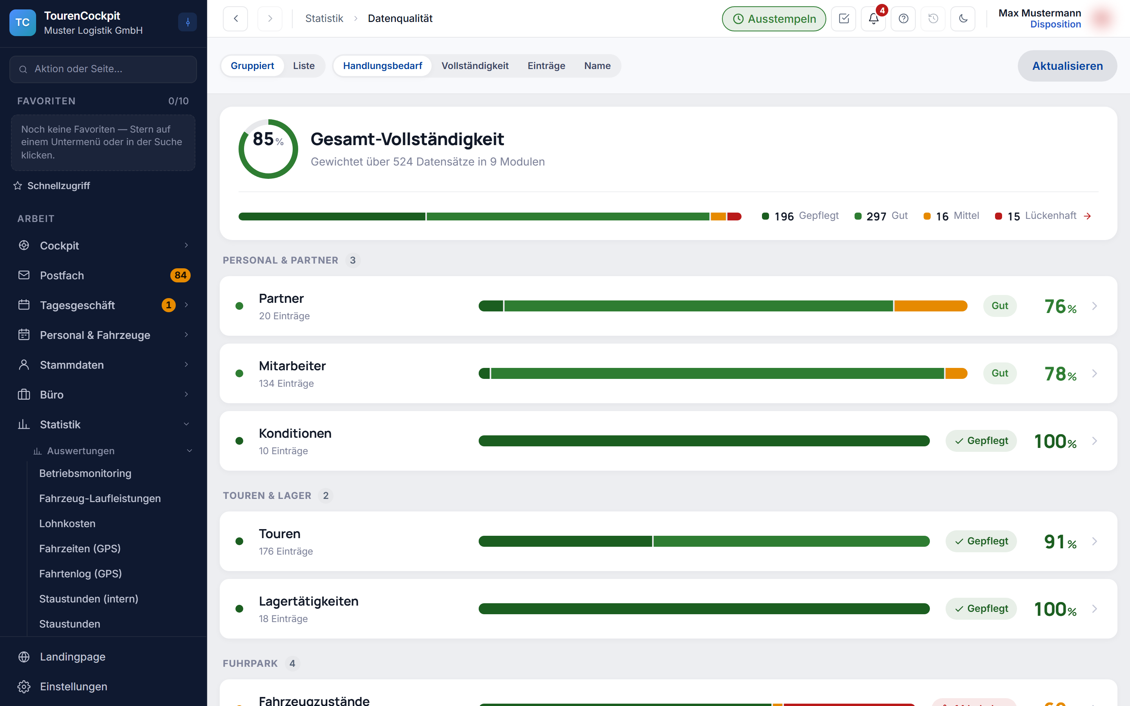
Task: Focus the Aktion oder Seite search field
Action: (x=103, y=69)
